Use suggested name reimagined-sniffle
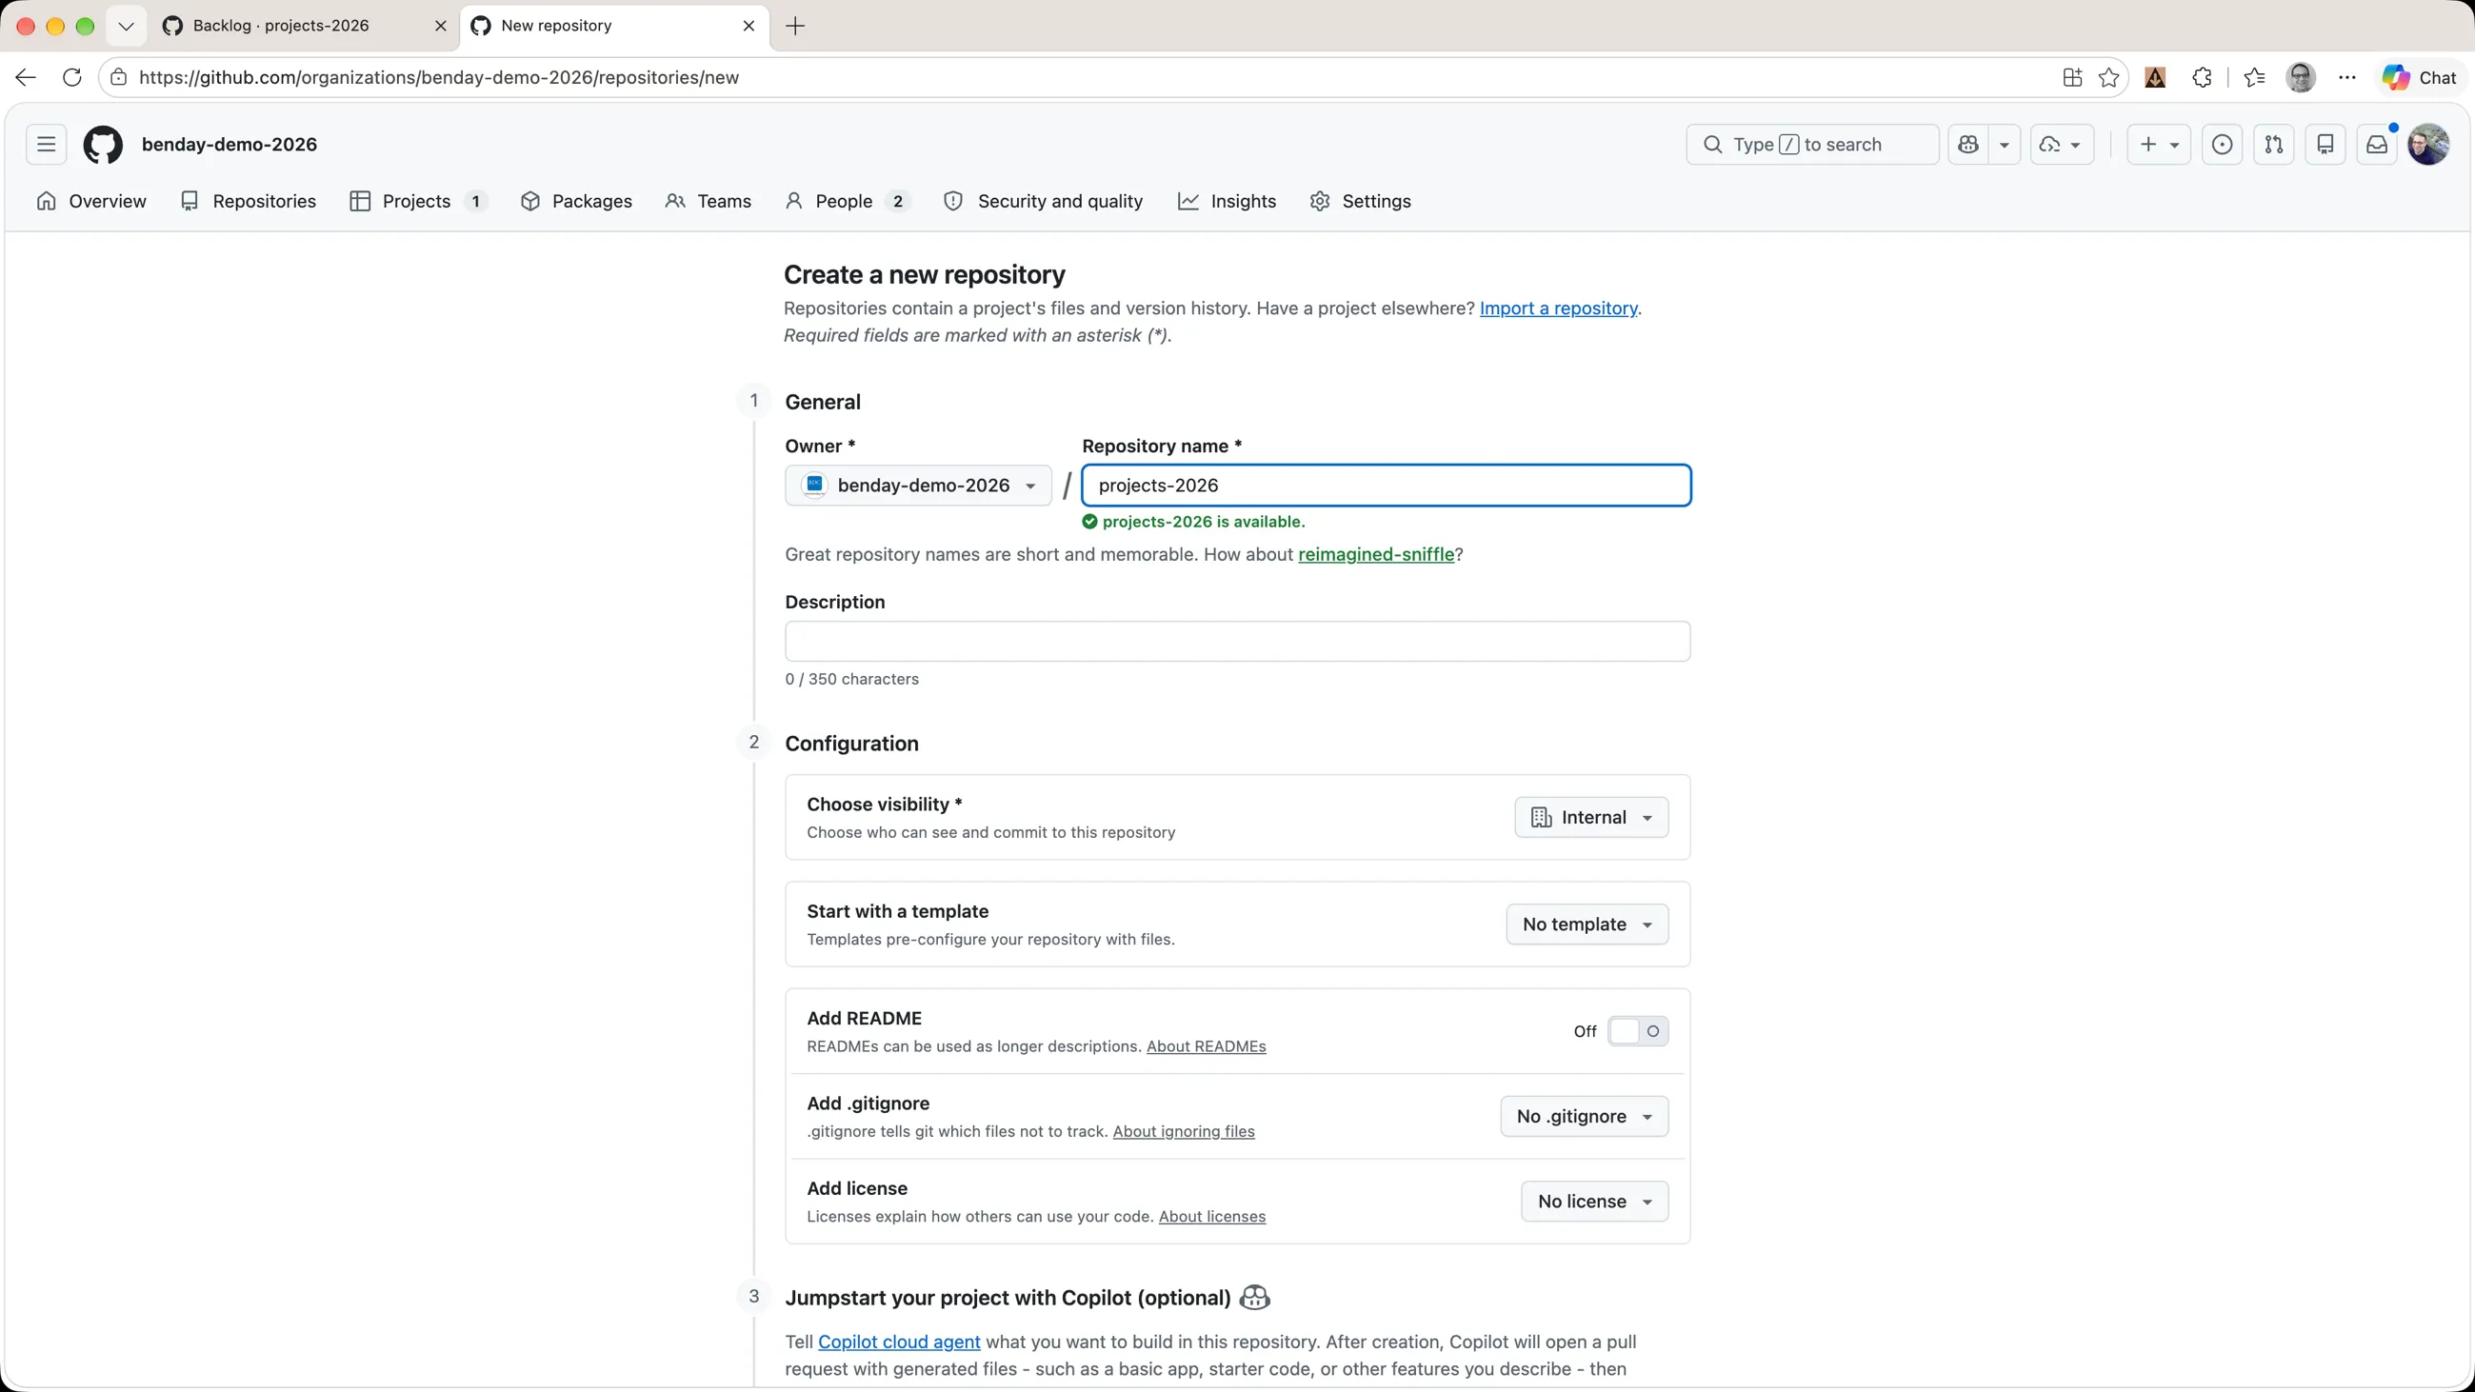 click(x=1376, y=554)
